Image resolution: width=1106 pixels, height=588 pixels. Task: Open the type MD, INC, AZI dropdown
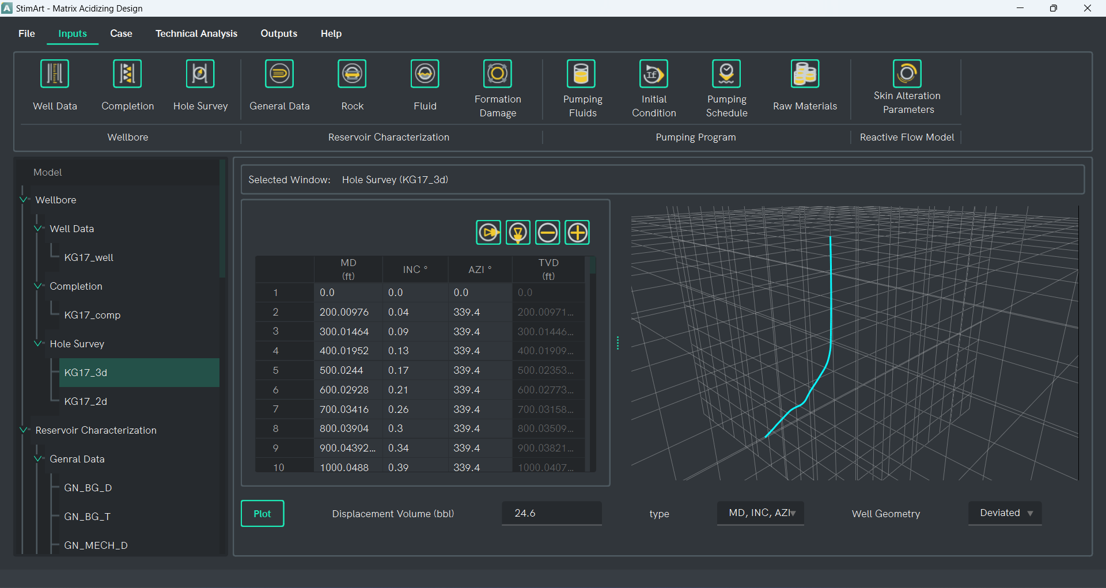coord(760,513)
